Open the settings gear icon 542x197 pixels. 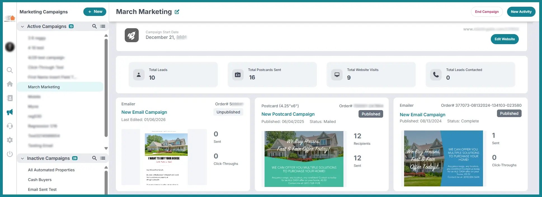pos(10,140)
